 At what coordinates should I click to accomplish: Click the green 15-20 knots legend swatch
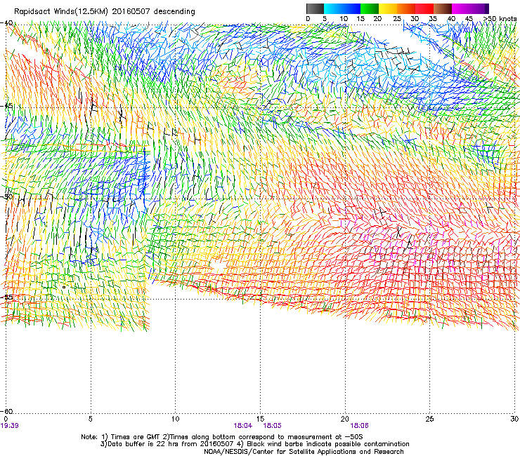point(370,8)
